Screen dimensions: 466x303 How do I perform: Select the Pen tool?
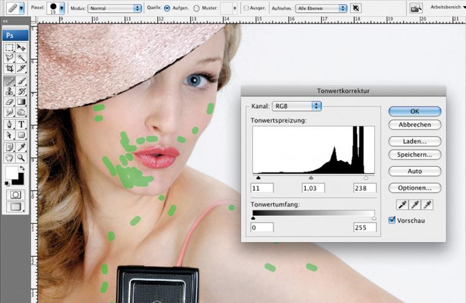tap(9, 125)
